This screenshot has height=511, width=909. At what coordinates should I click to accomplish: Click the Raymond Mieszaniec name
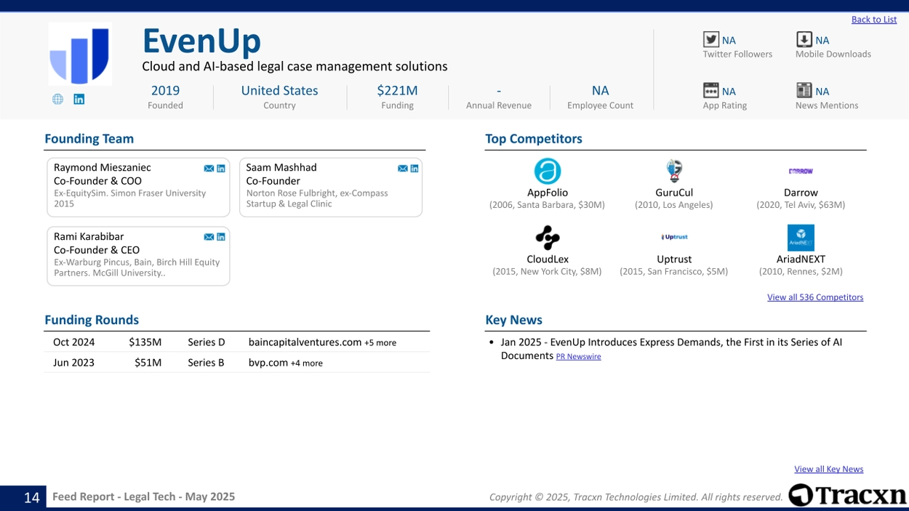103,168
